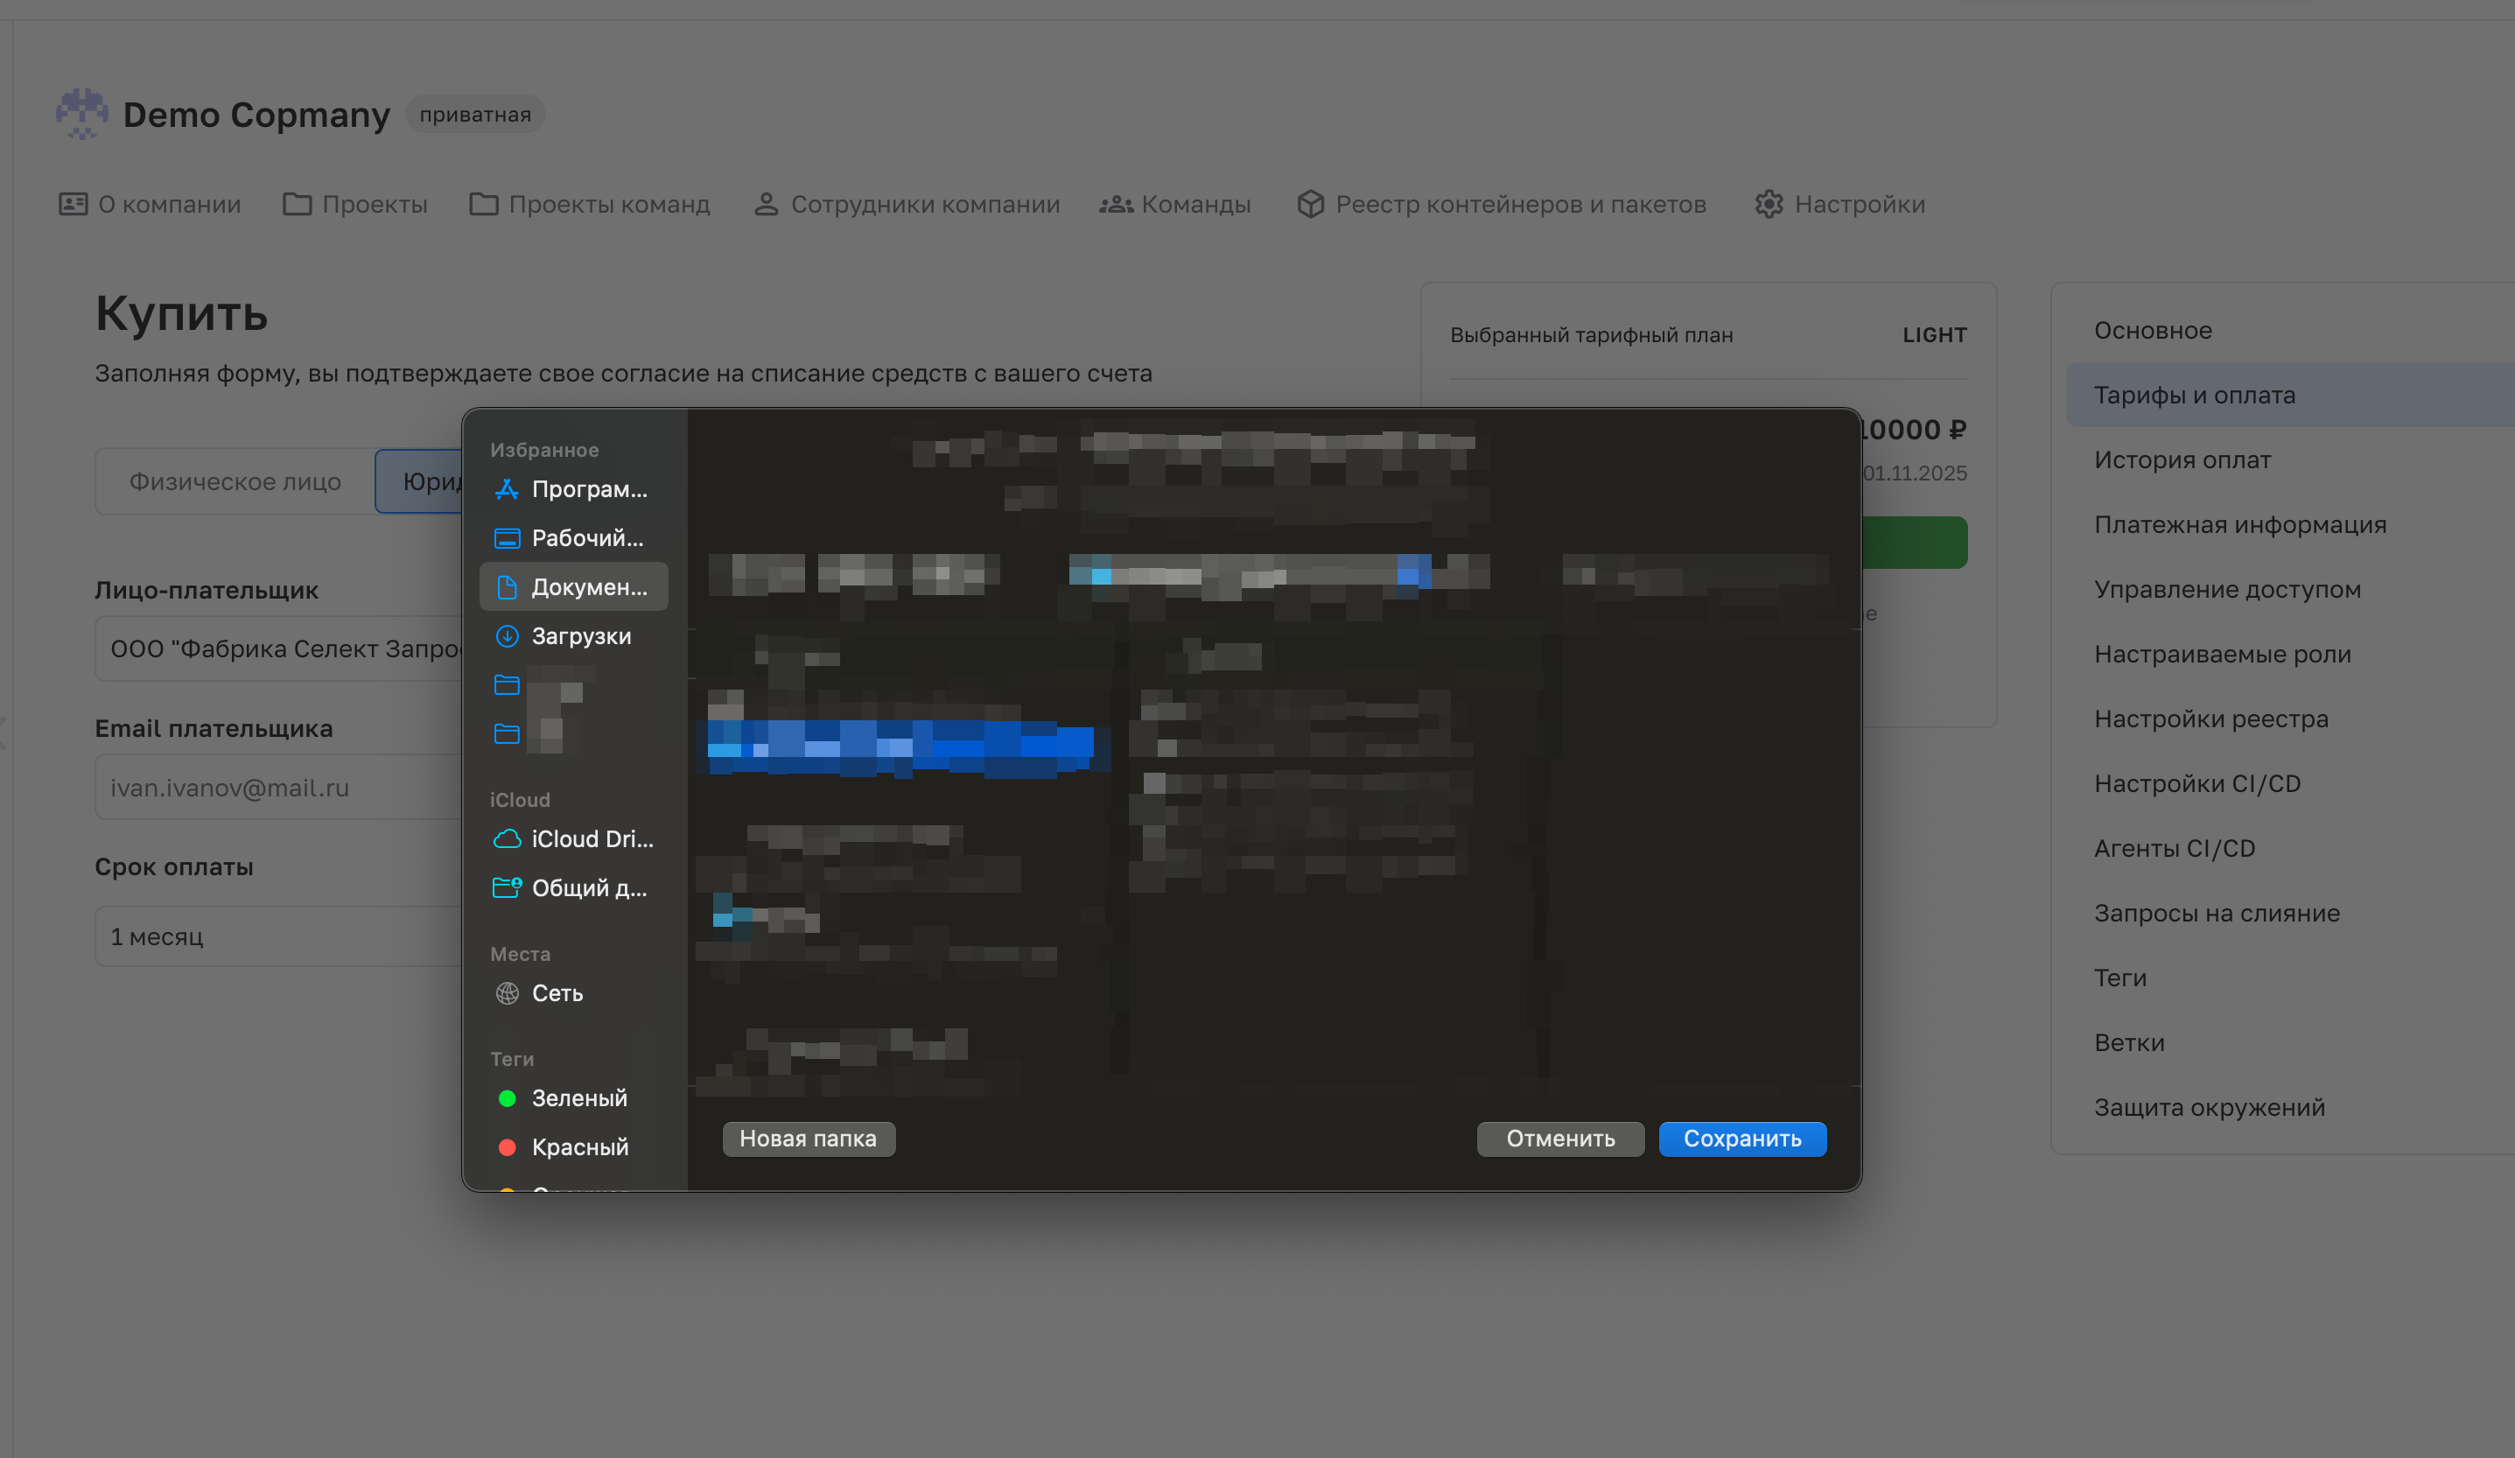Image resolution: width=2515 pixels, height=1458 pixels.
Task: Open История оплат settings section
Action: (2182, 460)
